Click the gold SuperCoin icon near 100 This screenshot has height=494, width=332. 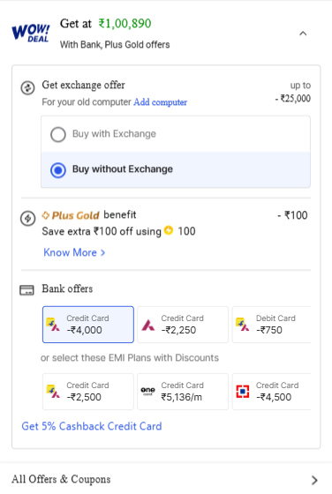[x=169, y=230]
